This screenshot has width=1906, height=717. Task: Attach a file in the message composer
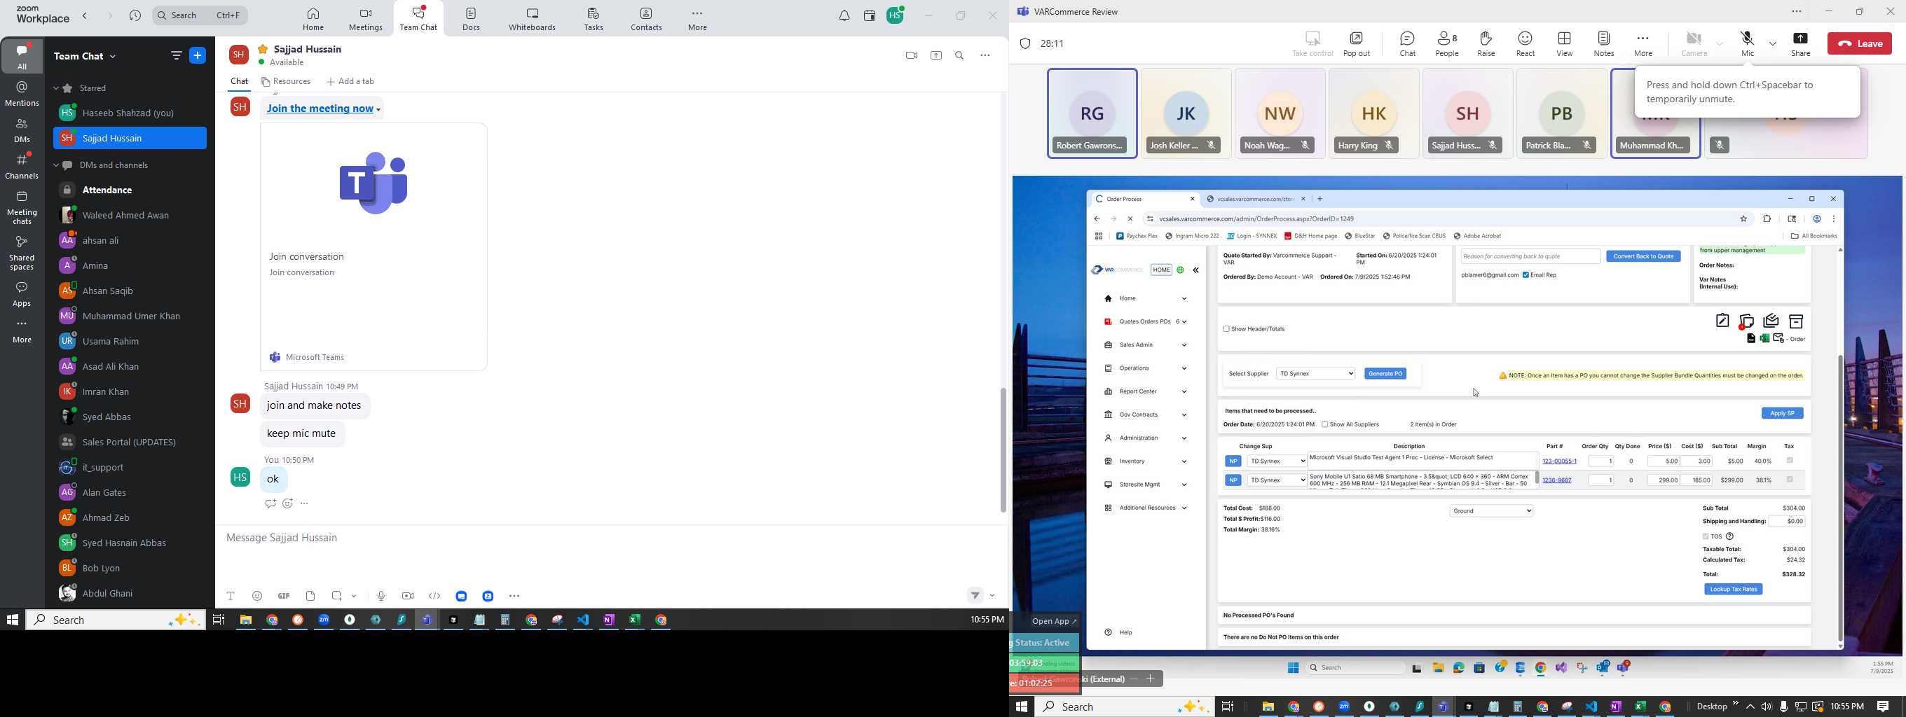coord(310,596)
